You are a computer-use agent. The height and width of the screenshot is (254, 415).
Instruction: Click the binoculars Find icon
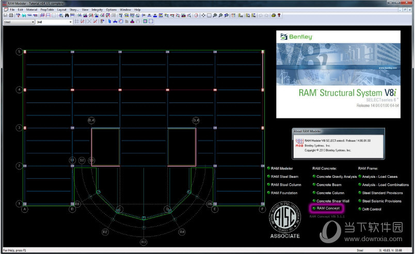pyautogui.click(x=67, y=15)
